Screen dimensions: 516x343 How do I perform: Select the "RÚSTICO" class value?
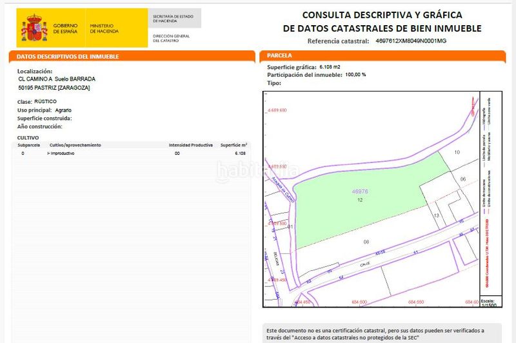[45, 101]
